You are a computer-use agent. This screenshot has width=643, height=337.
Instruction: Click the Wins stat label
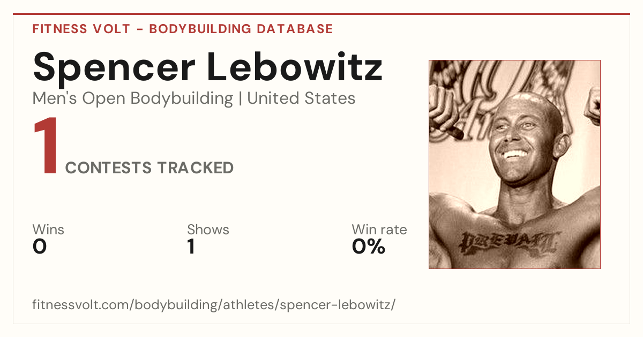point(48,229)
